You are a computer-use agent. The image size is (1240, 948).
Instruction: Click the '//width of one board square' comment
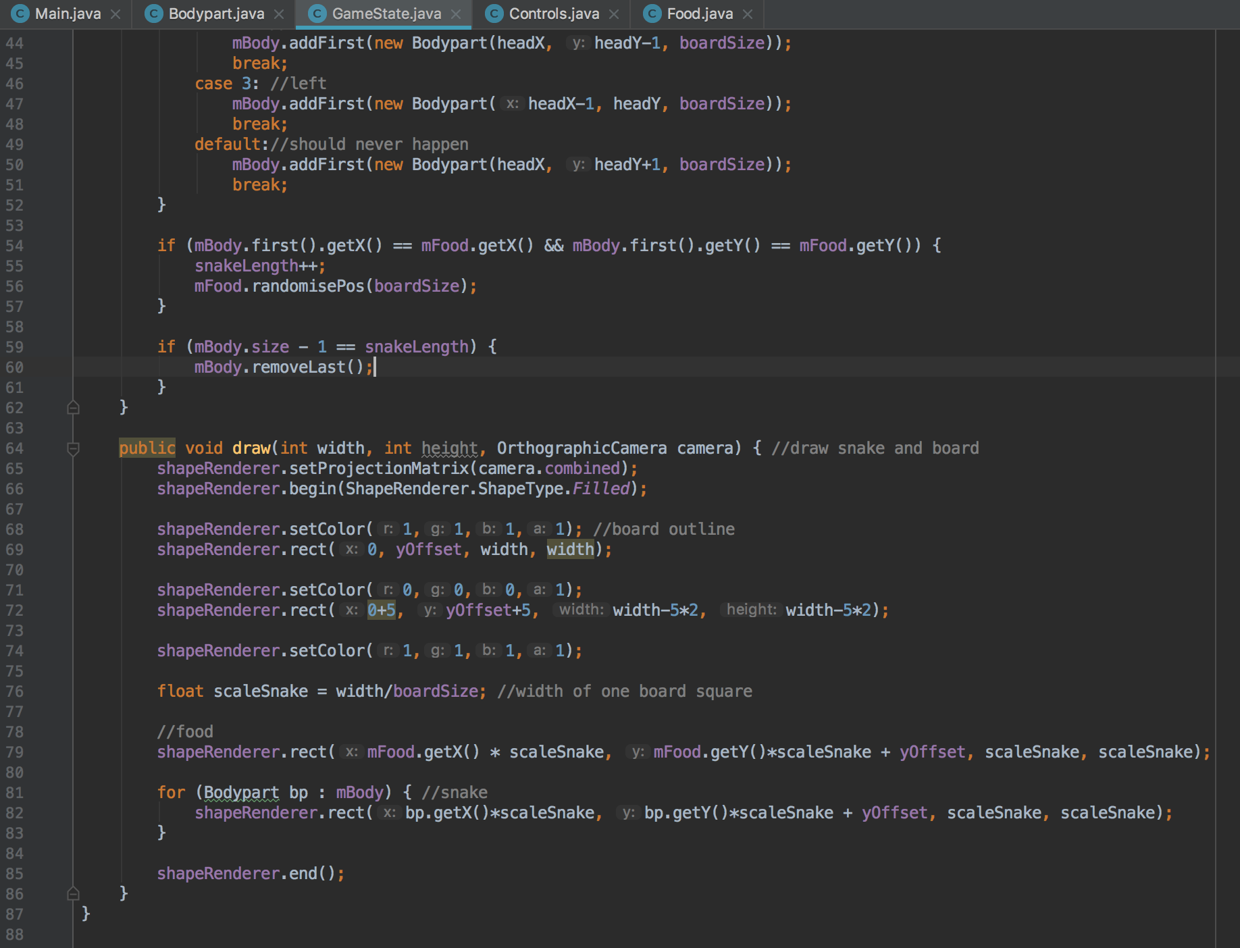pyautogui.click(x=625, y=691)
